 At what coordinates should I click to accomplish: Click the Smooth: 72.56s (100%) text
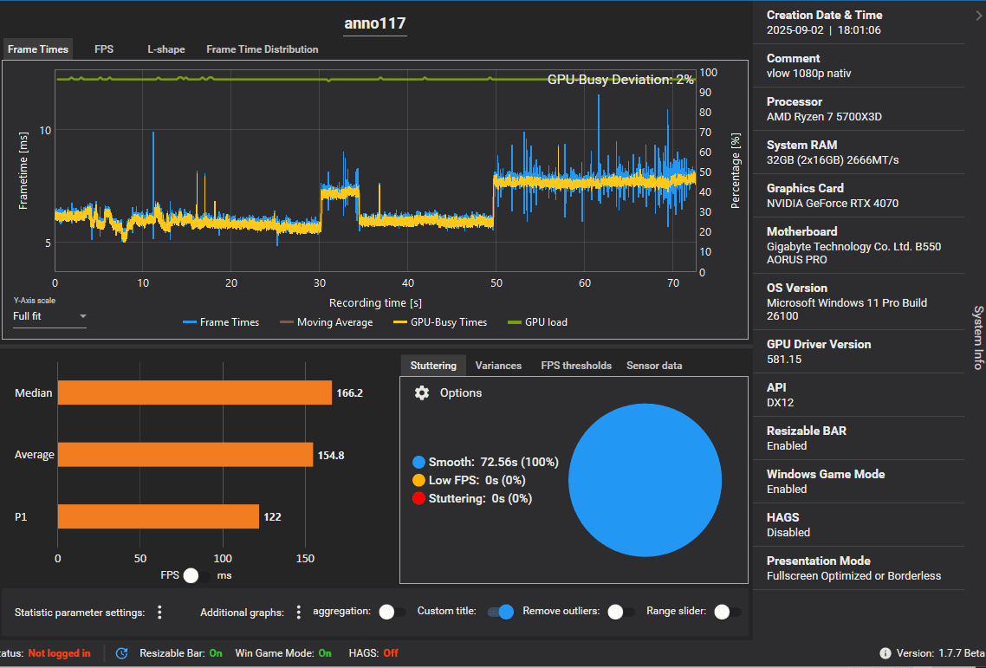[x=493, y=463]
